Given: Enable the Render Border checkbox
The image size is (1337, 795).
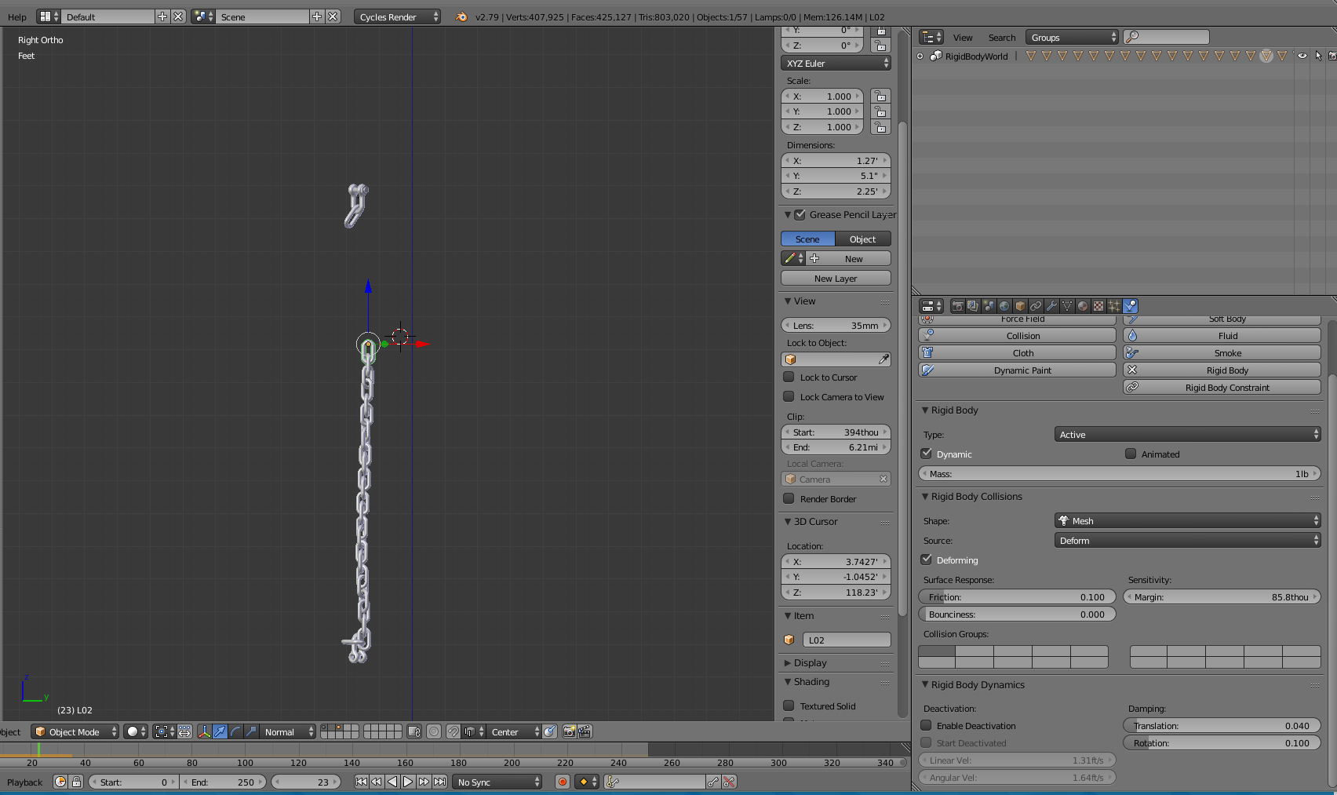Looking at the screenshot, I should point(789,498).
